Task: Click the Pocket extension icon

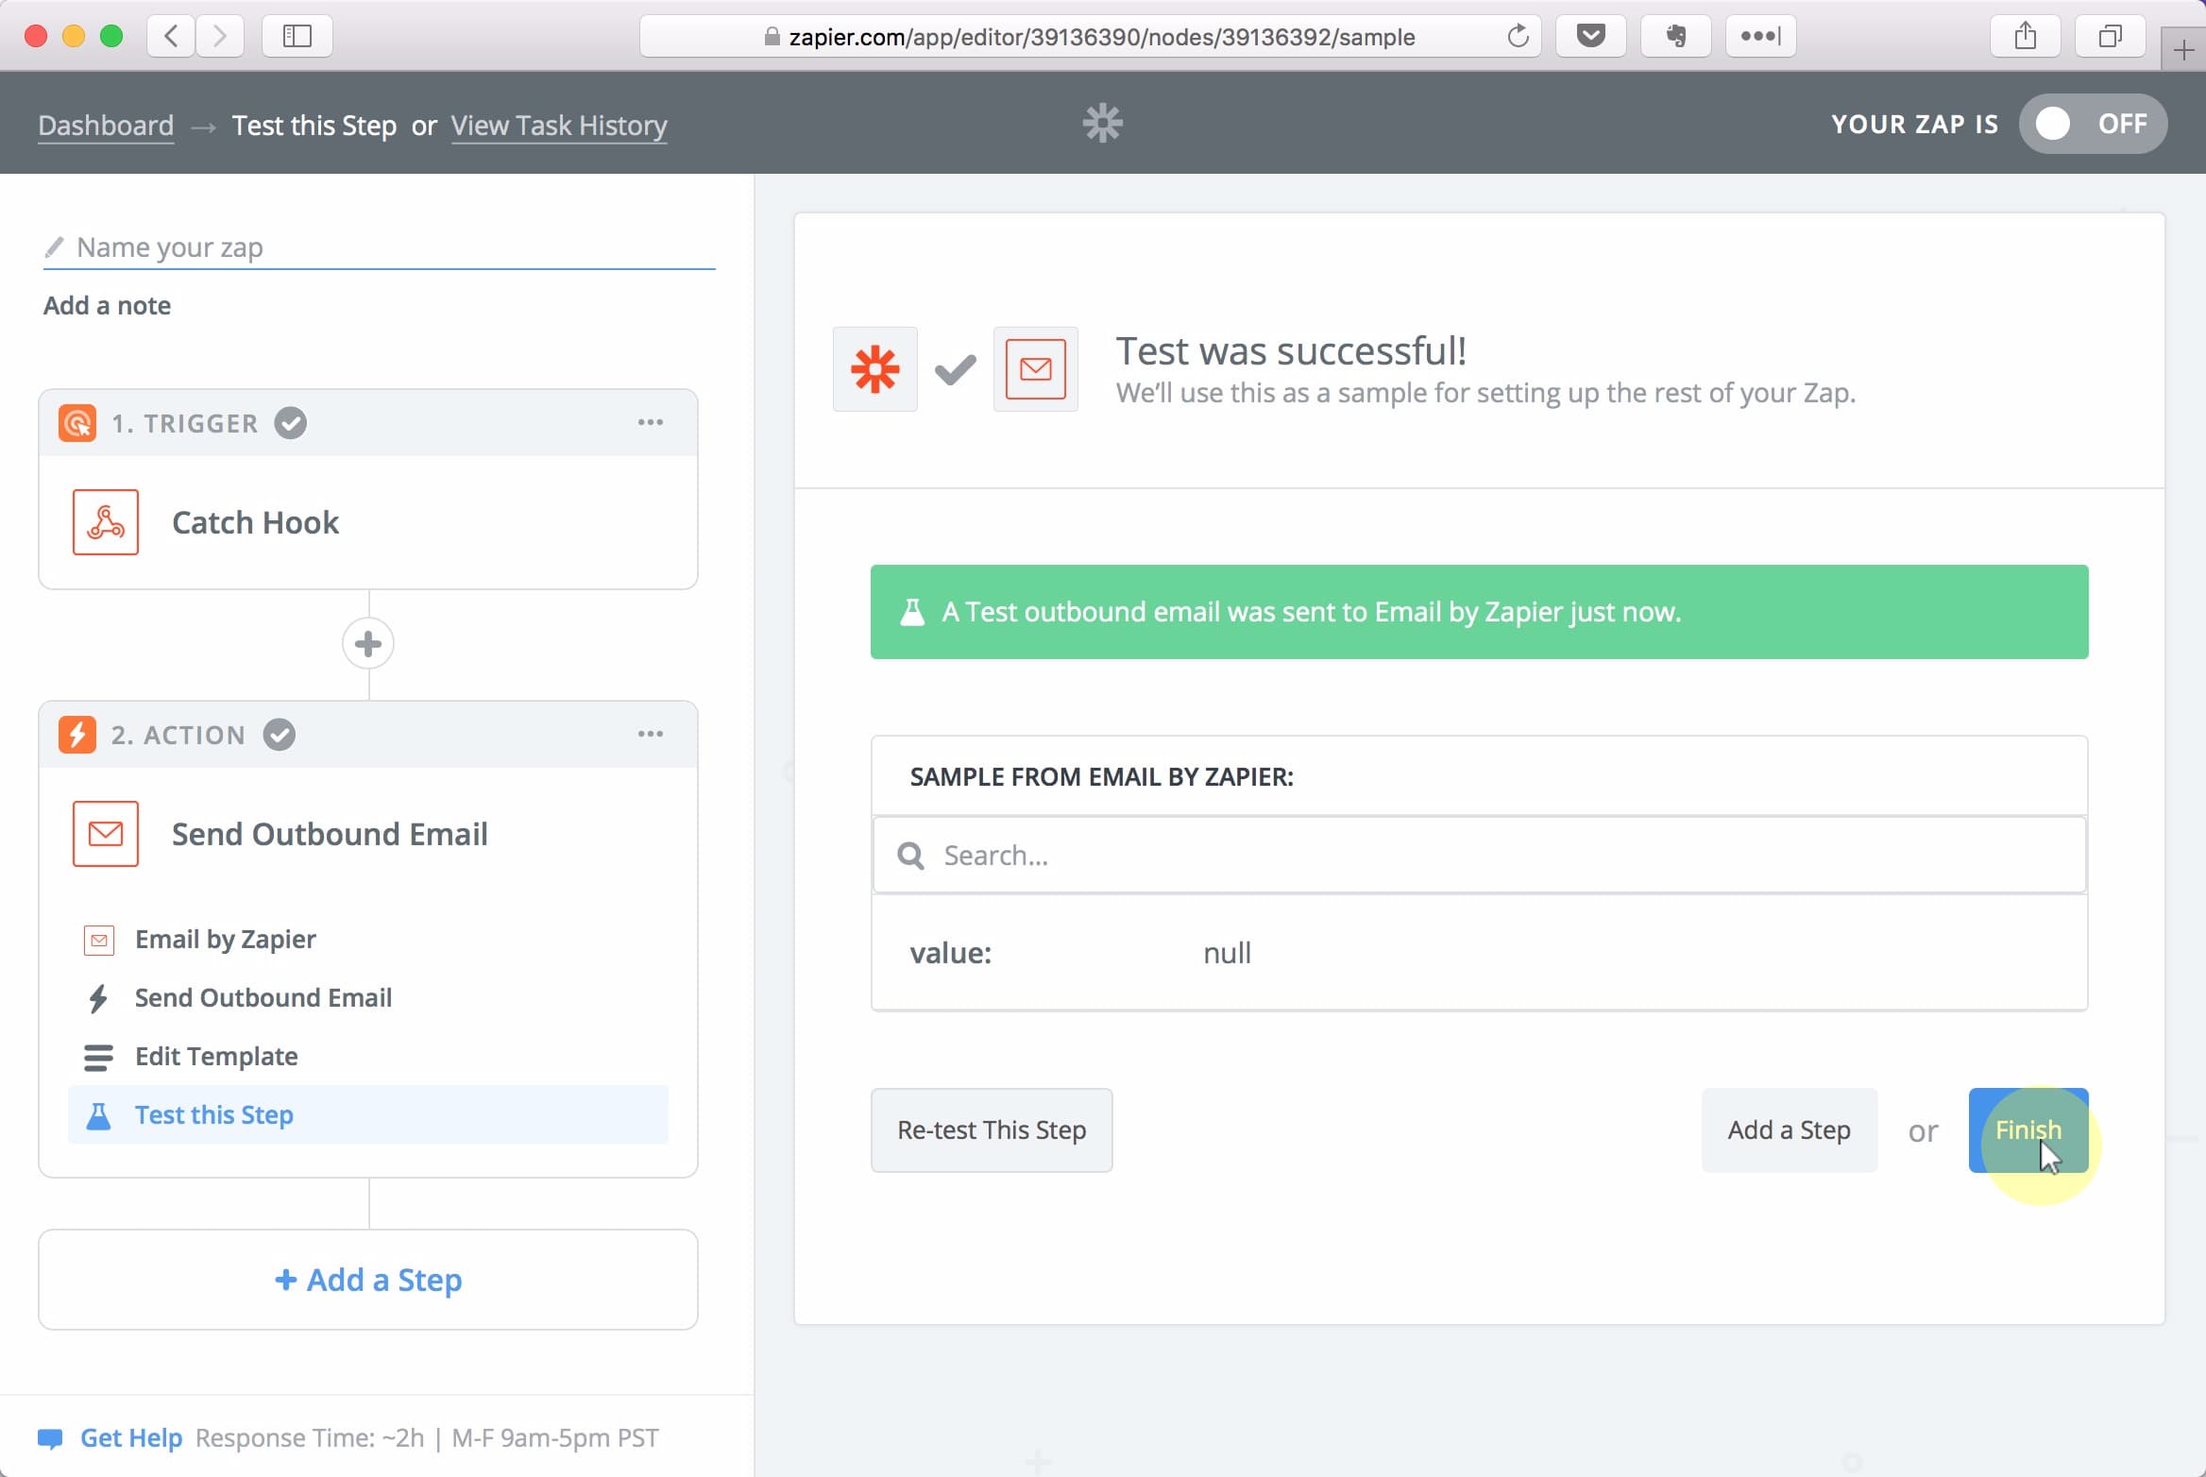Action: pyautogui.click(x=1590, y=36)
